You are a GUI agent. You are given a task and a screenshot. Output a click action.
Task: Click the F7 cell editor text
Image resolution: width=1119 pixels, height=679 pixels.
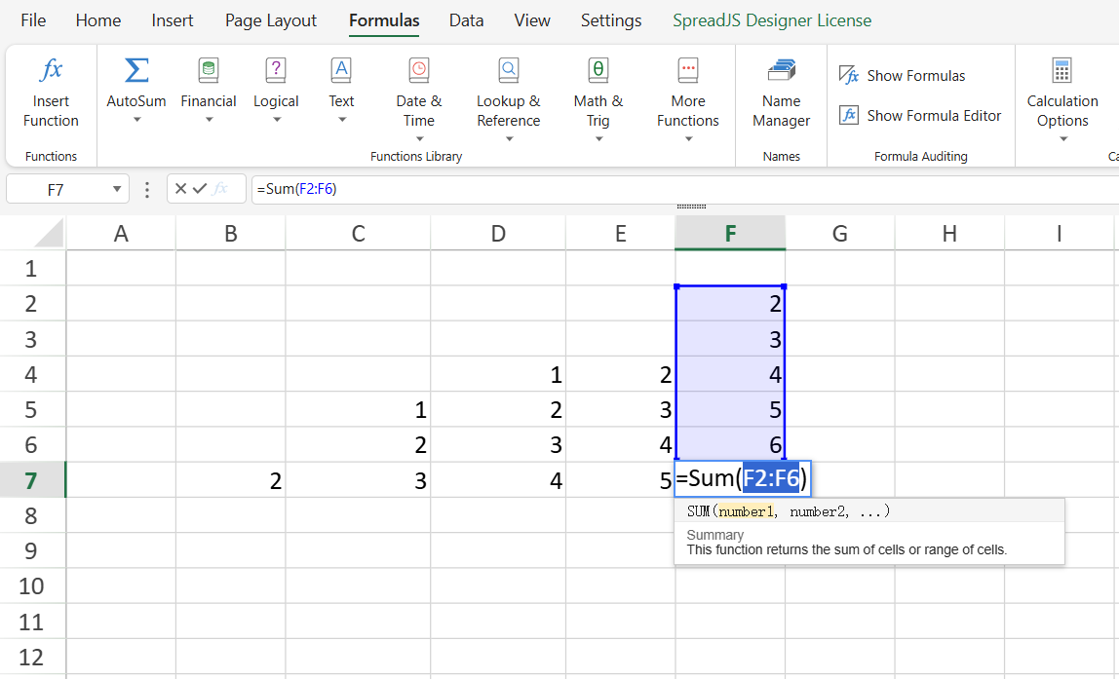[x=742, y=478]
